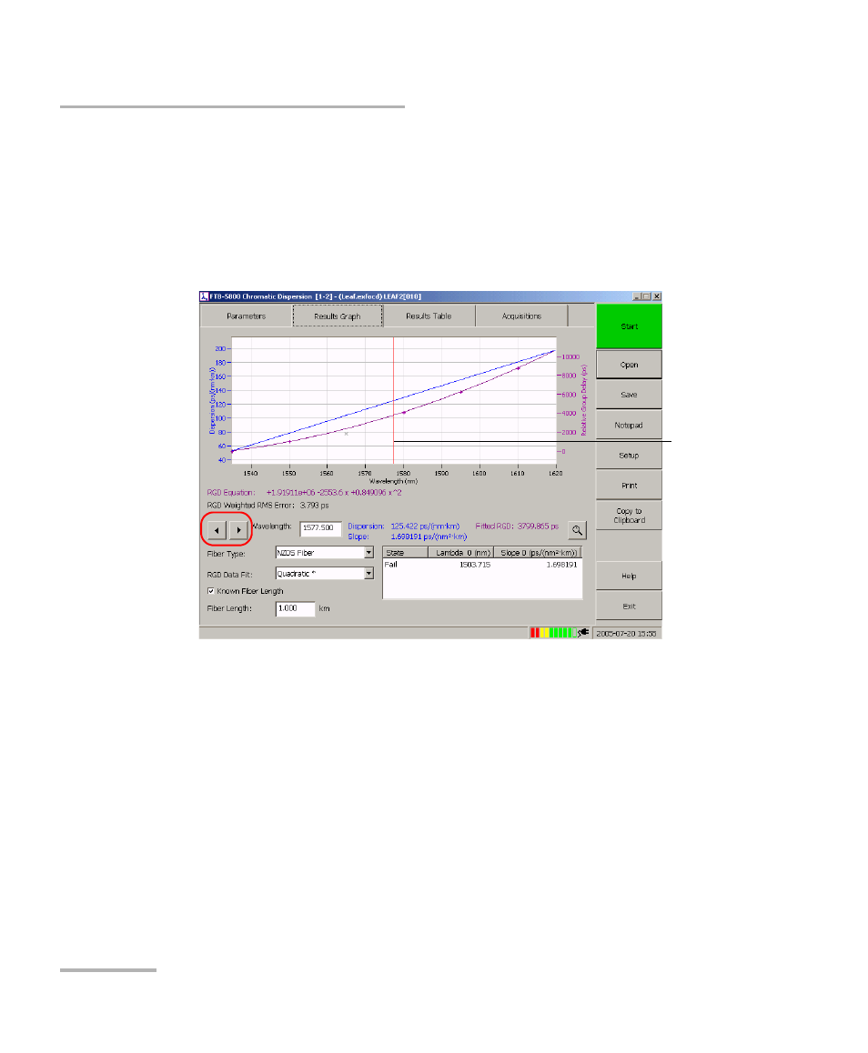
Task: Select the Fail row in results list
Action: (481, 565)
